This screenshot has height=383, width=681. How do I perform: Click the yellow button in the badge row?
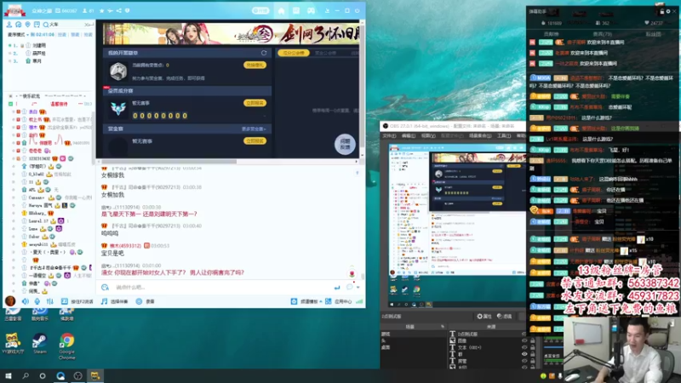[x=255, y=66]
